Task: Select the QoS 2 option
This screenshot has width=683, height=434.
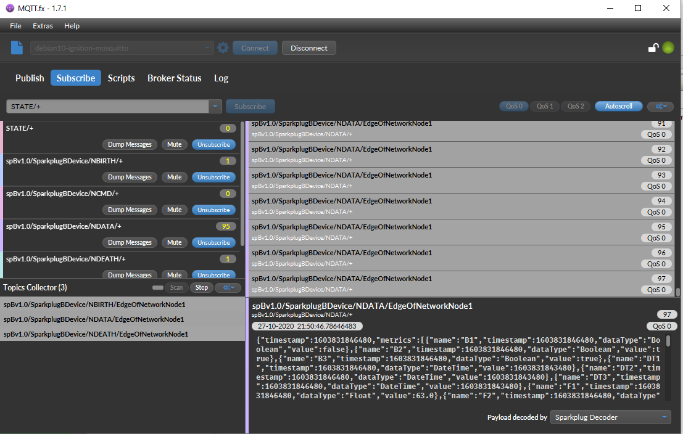Action: (x=575, y=106)
